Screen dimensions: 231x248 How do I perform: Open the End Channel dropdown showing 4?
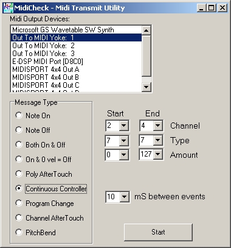click(x=157, y=126)
